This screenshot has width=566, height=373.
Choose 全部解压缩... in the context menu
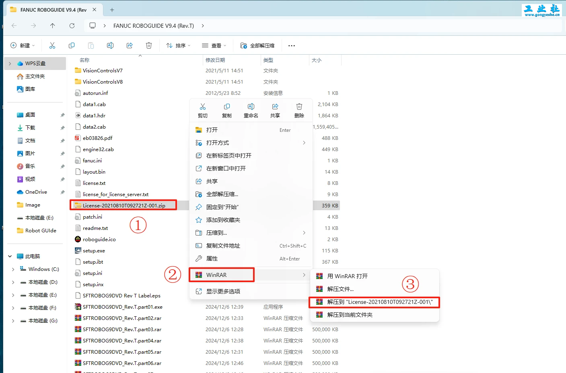251,194
